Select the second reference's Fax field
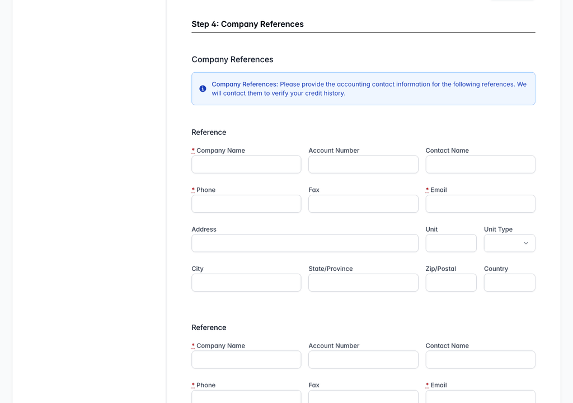Screen dimensions: 573x403 (363, 397)
